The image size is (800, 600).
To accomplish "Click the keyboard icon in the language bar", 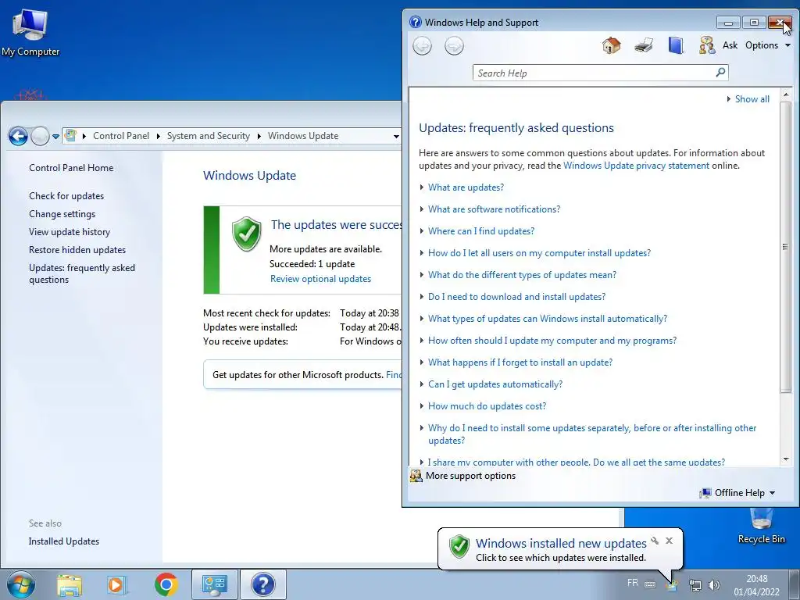I will (x=650, y=584).
